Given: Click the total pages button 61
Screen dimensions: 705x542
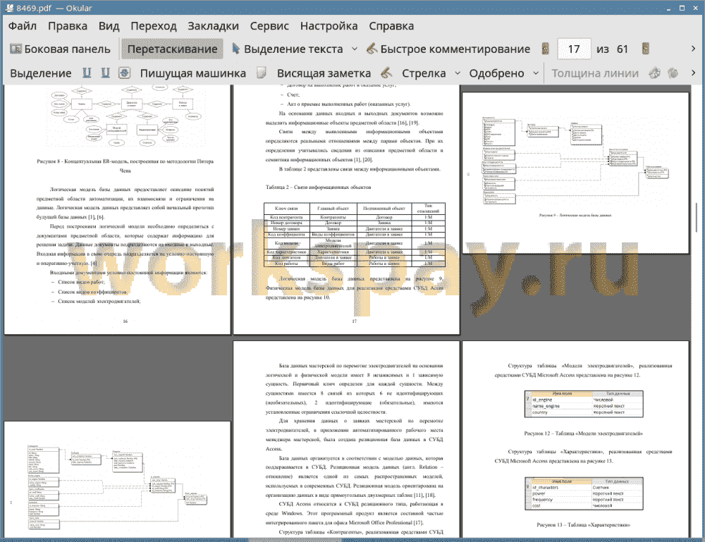Looking at the screenshot, I should click(623, 49).
